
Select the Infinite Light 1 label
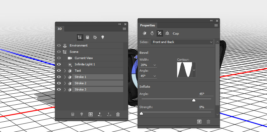(85, 64)
